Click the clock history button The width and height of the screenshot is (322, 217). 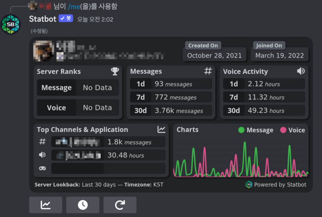click(x=83, y=205)
